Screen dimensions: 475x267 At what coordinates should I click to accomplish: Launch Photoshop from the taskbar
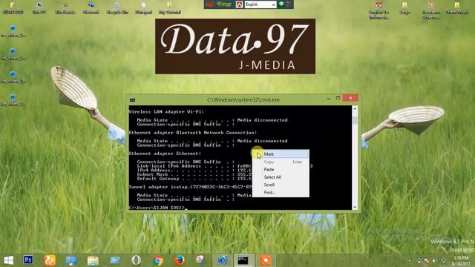pos(28,260)
